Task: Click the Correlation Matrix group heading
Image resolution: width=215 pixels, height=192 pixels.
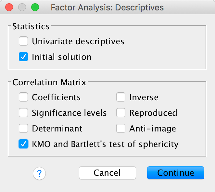Action: pos(49,82)
